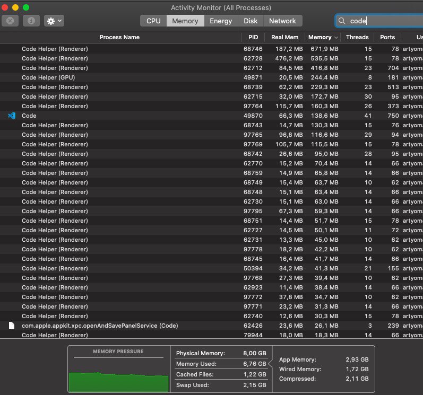Open the process info (i) button
423x395 pixels.
tap(31, 21)
